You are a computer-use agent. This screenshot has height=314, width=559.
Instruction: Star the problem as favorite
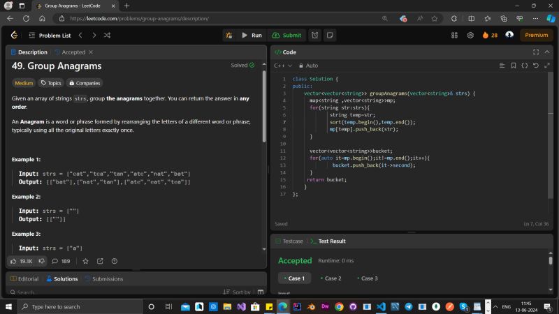85,261
